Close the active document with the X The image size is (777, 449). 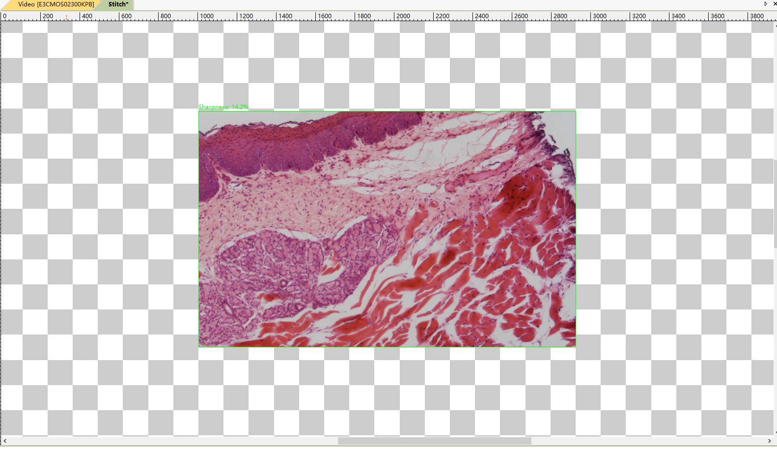tap(774, 4)
